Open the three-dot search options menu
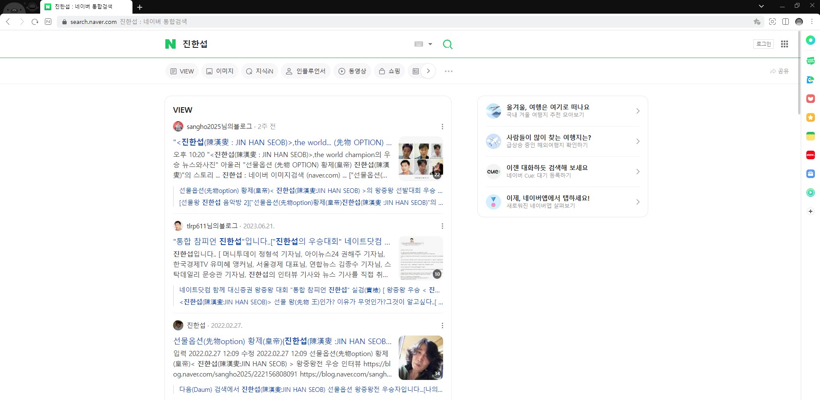Screen dimensions: 820x400 click(x=449, y=71)
